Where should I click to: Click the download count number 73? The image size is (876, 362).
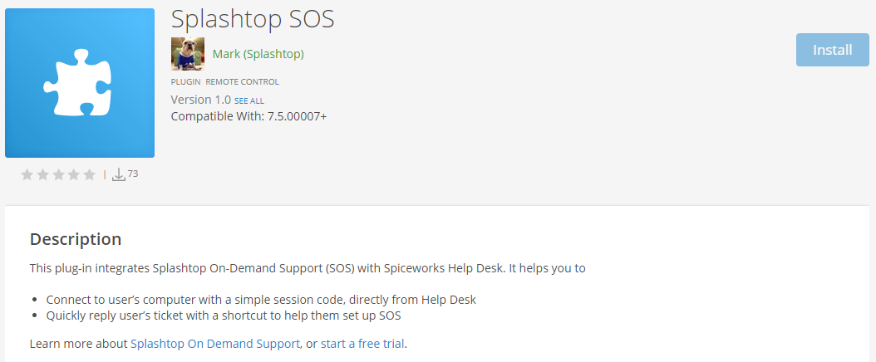pos(133,174)
